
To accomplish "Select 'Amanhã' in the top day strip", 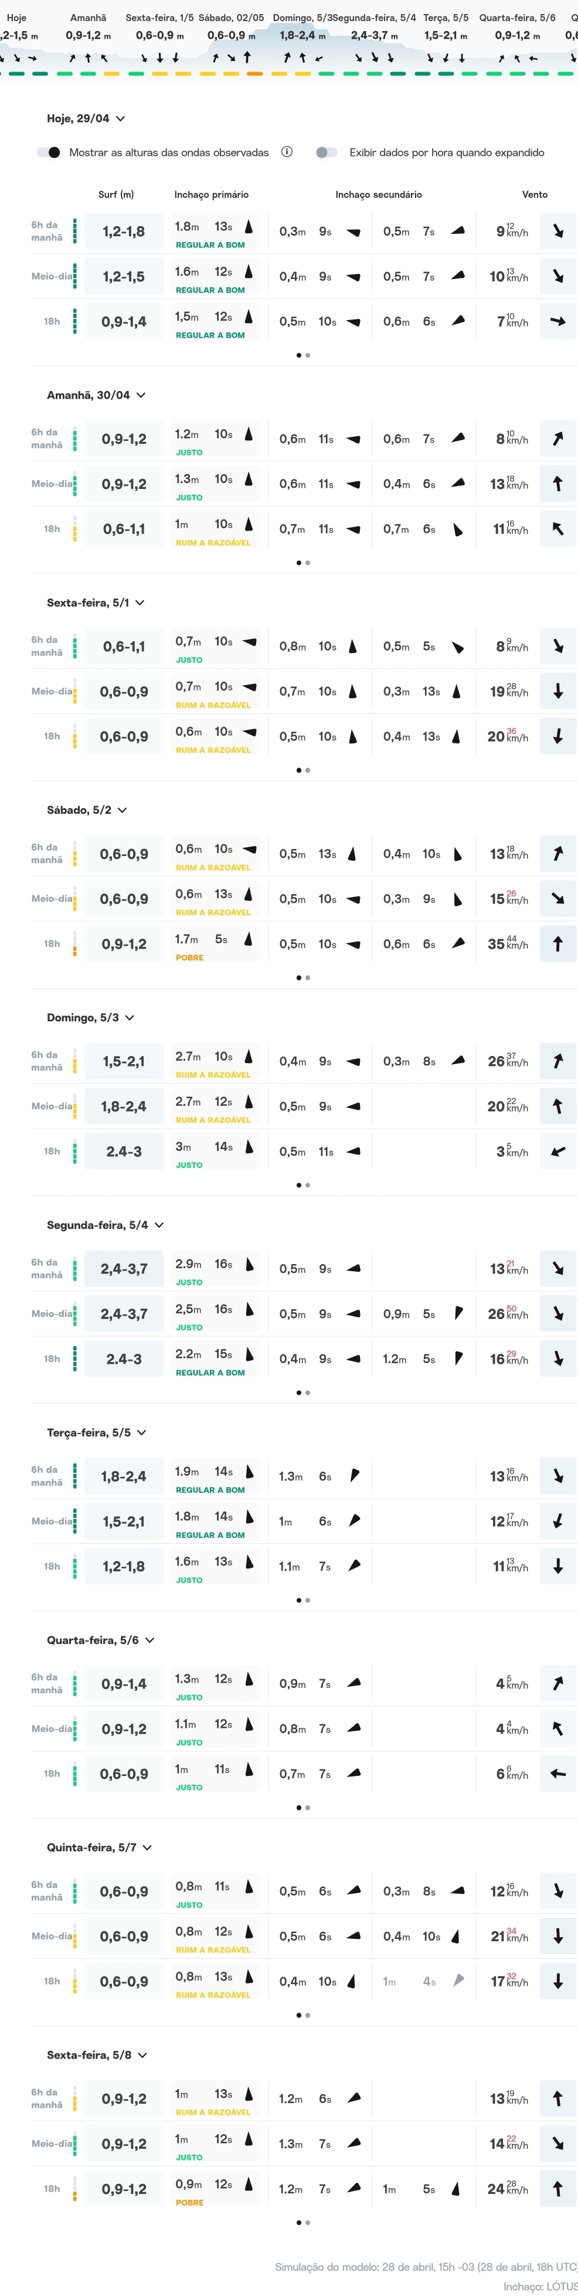I will click(x=88, y=18).
